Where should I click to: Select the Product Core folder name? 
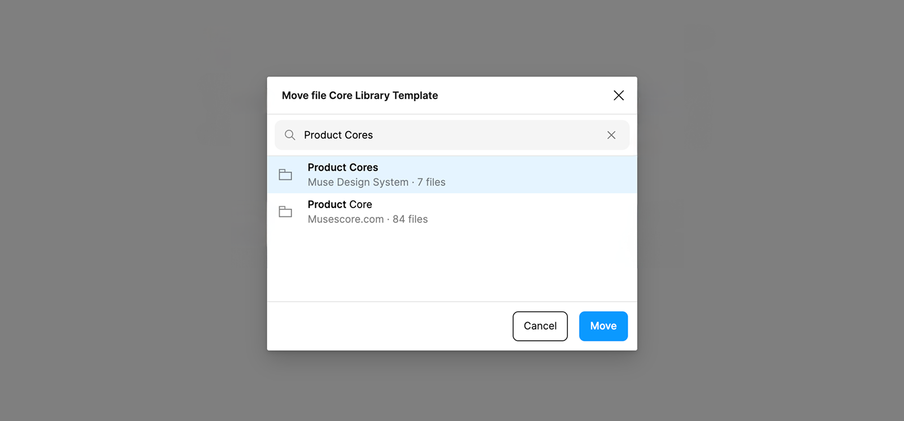[x=340, y=205]
